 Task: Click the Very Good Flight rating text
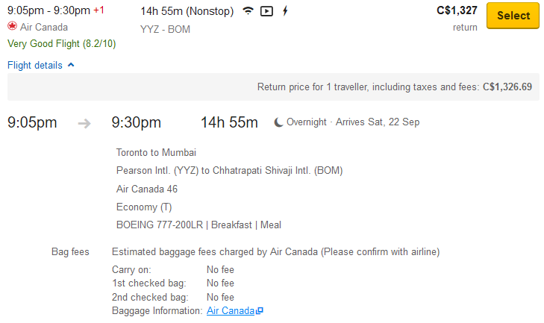(x=61, y=43)
